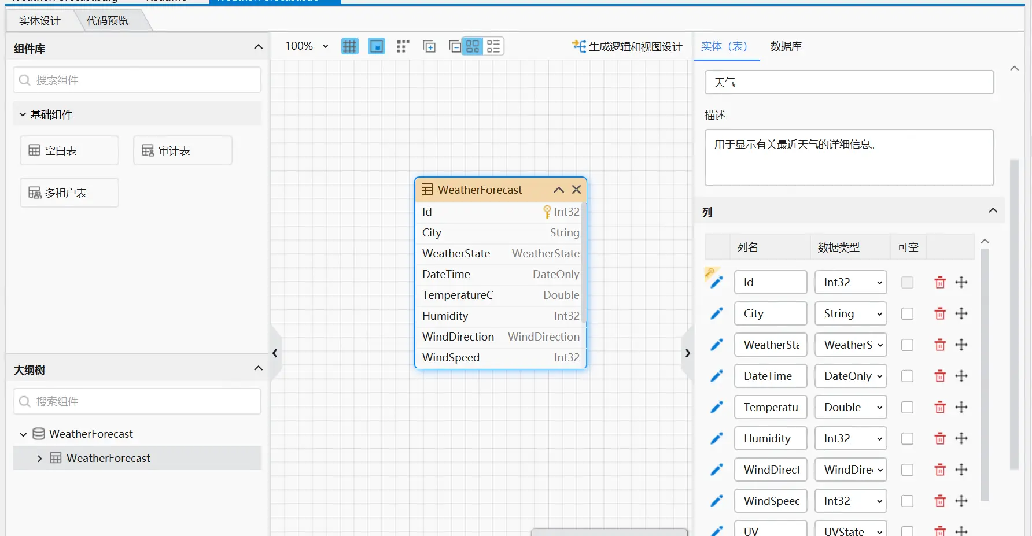Open data type dropdown for Id column
This screenshot has width=1032, height=536.
(x=850, y=282)
